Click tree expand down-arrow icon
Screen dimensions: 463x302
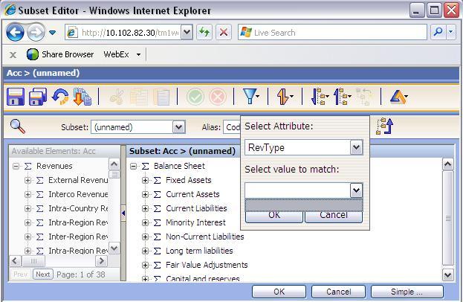click(x=320, y=97)
